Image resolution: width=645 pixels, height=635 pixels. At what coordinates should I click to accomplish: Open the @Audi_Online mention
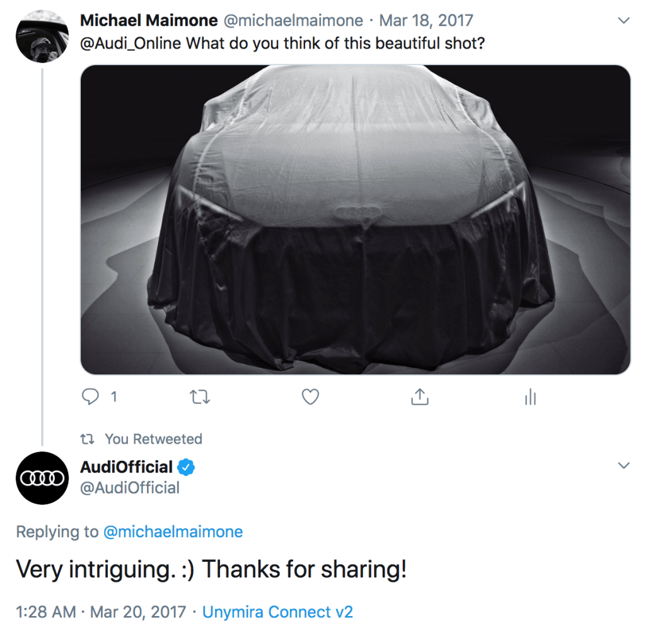click(x=131, y=45)
